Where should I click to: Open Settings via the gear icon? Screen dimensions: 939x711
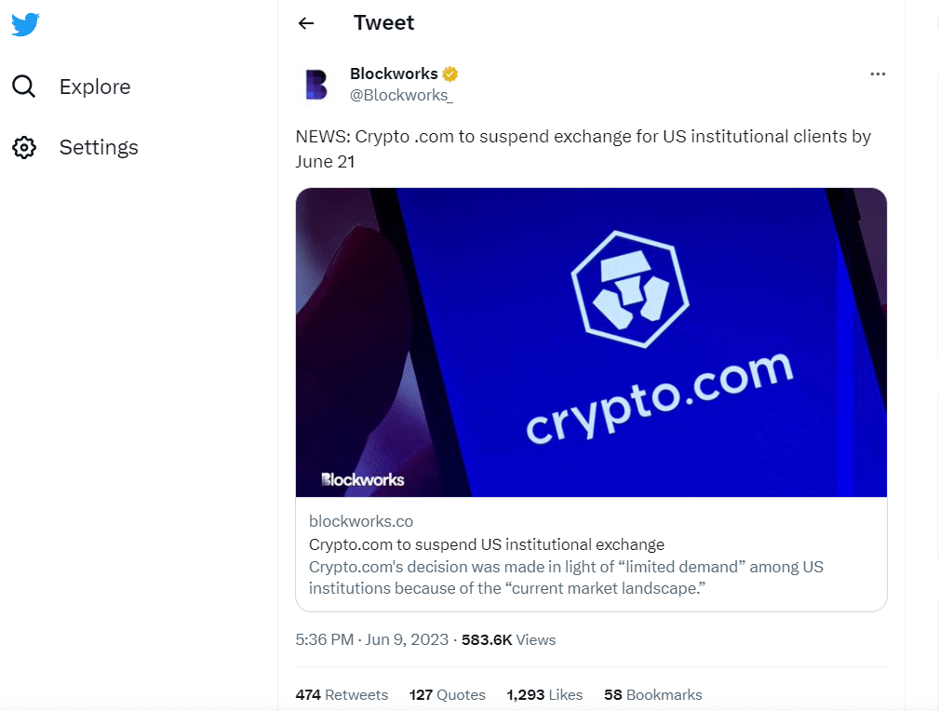click(x=24, y=147)
